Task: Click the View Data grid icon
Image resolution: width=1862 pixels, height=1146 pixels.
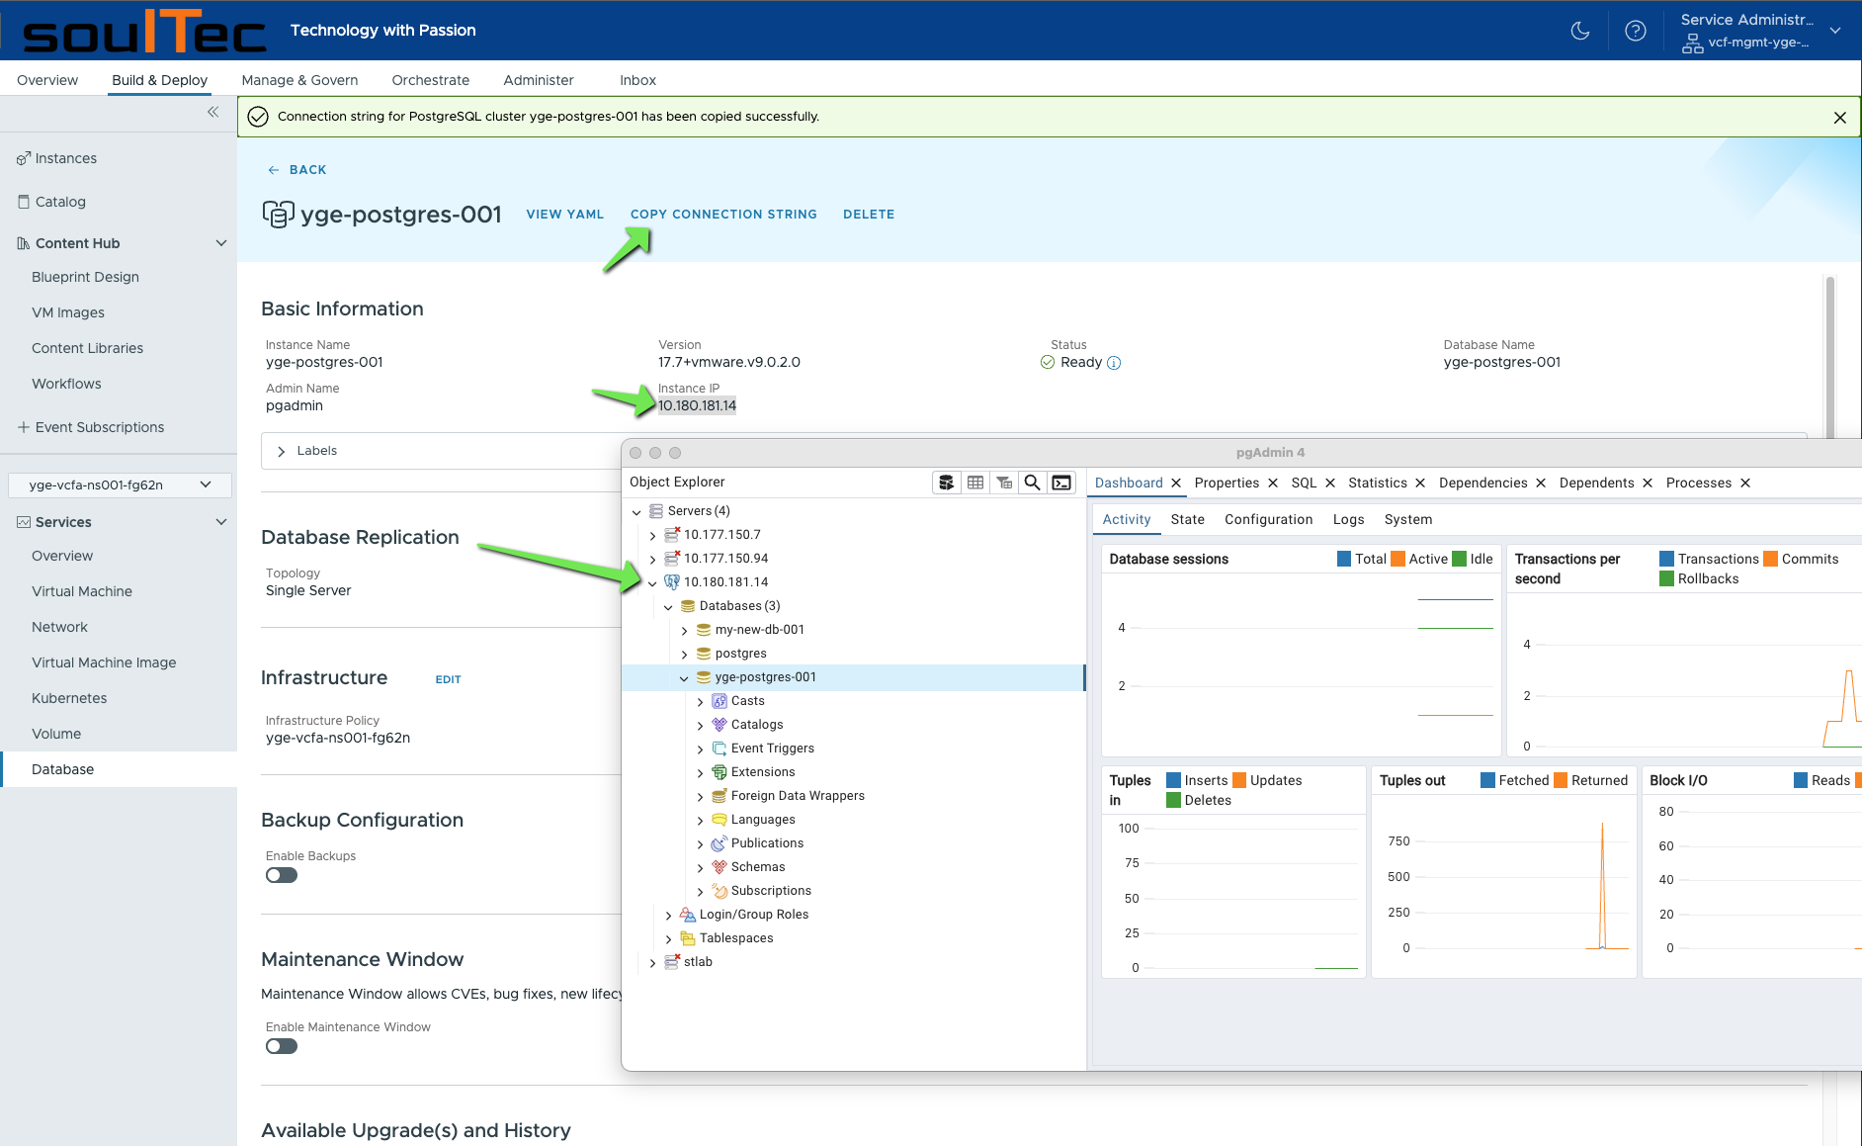Action: point(976,483)
